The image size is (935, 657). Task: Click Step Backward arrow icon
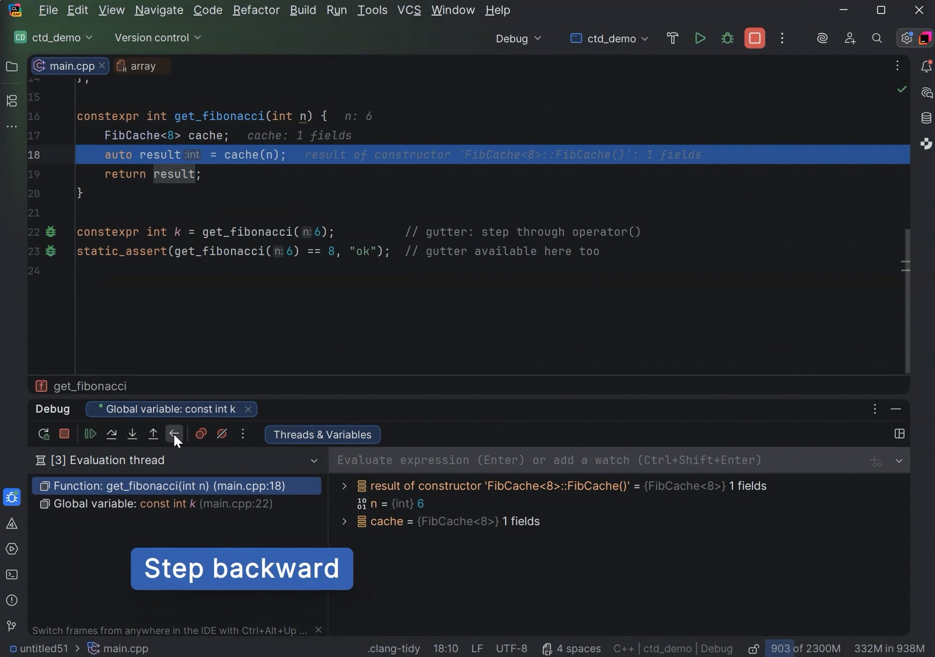point(174,434)
